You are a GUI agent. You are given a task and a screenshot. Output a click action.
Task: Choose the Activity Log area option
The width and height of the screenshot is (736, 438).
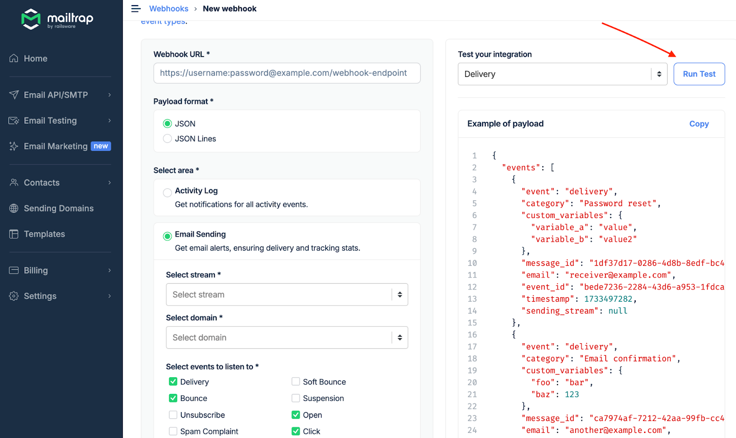[x=167, y=192]
